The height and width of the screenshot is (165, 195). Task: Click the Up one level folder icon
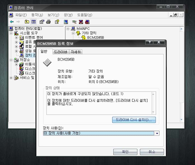pyautogui.click(x=27, y=22)
